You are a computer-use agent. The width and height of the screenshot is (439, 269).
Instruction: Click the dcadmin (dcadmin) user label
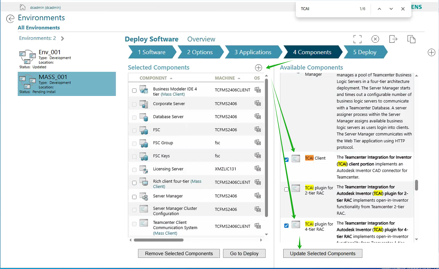coord(46,8)
